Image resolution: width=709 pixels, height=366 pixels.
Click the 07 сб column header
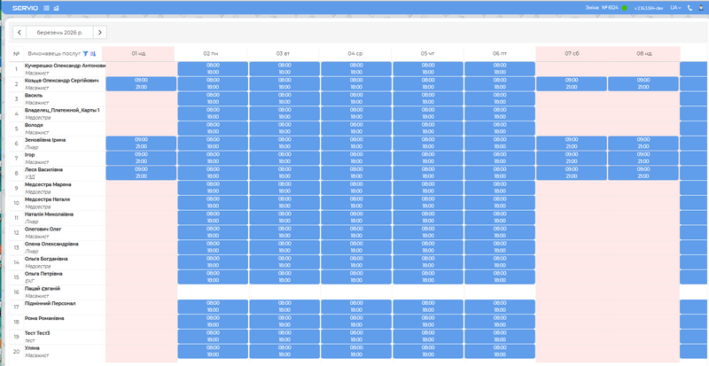572,53
